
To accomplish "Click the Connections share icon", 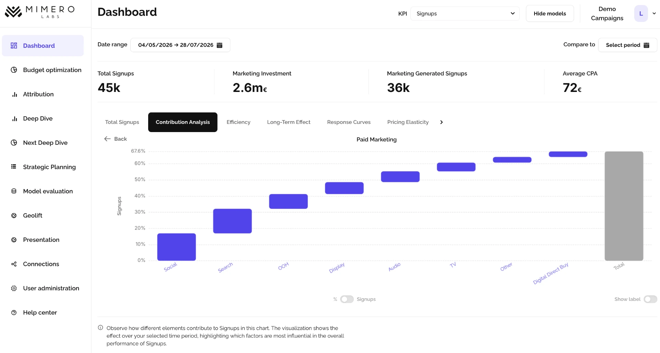I will [14, 264].
